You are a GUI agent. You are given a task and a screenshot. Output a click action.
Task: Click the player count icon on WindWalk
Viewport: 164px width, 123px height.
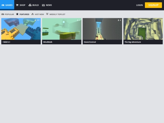[x=78, y=20]
